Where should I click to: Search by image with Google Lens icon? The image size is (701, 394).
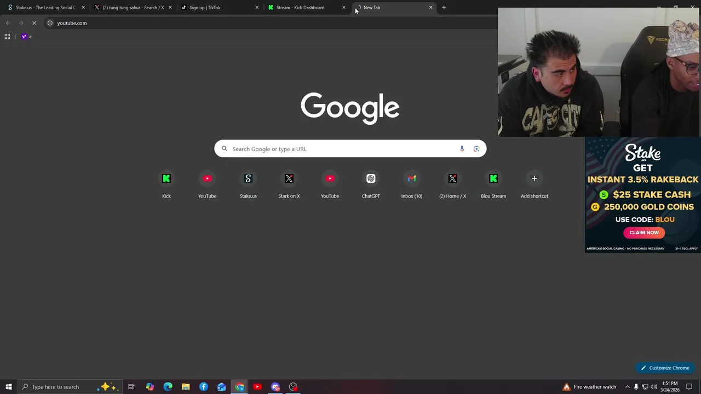click(476, 149)
